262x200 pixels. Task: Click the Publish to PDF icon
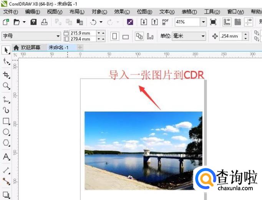tap(165, 22)
